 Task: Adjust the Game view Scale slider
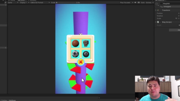click(x=66, y=3)
